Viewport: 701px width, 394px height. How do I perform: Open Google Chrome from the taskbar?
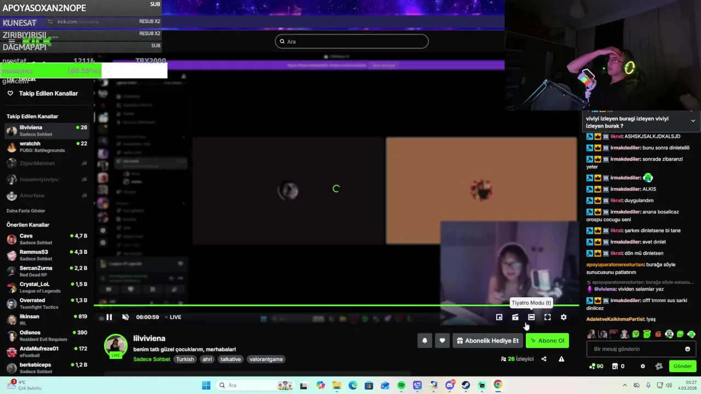498,385
